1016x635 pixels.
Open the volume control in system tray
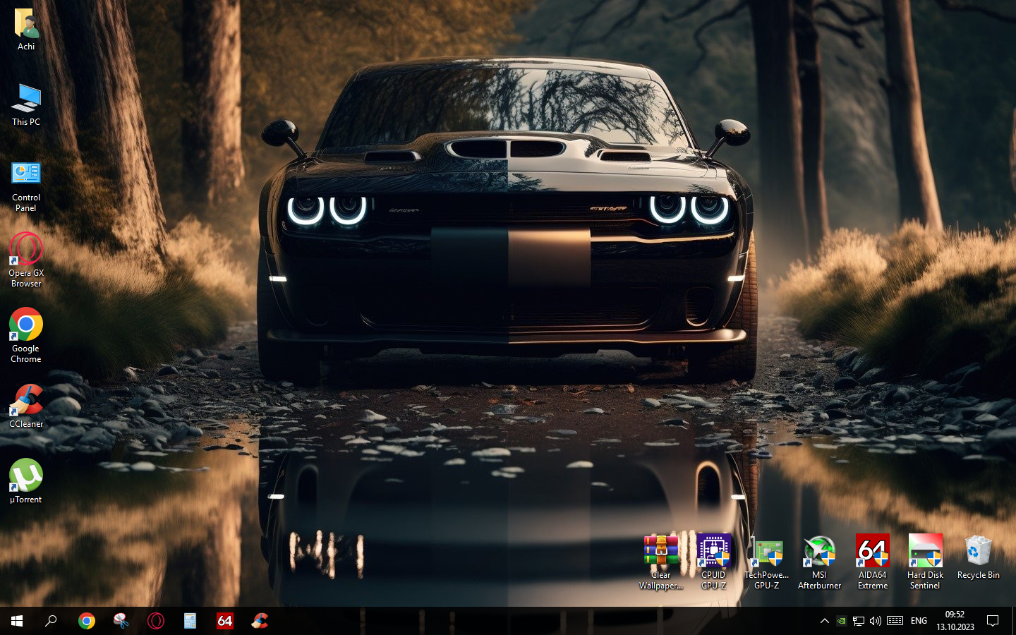point(876,621)
